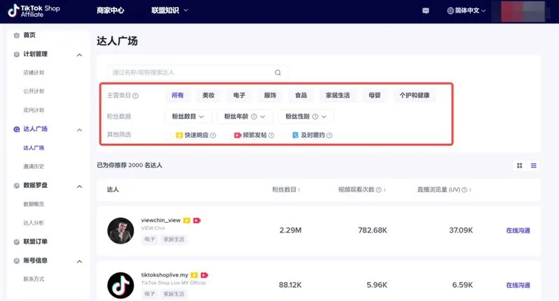Click the search magnifier icon

tap(277, 72)
